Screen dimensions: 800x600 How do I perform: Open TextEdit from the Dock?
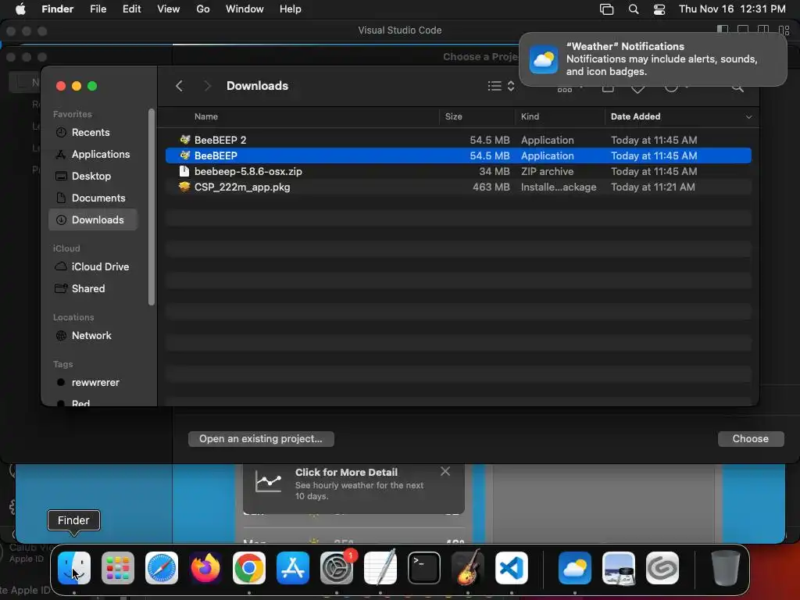[x=380, y=568]
